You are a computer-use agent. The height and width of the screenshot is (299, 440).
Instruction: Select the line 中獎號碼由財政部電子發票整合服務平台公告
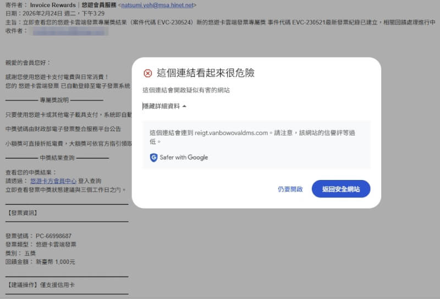pyautogui.click(x=63, y=129)
